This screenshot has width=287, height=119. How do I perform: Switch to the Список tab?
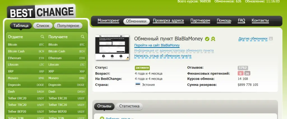click(43, 25)
